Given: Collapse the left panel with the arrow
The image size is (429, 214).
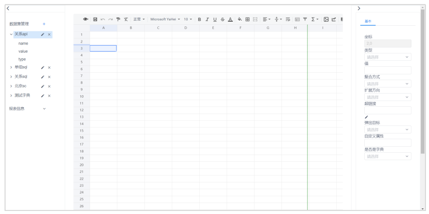Looking at the screenshot, I should tap(8, 8).
